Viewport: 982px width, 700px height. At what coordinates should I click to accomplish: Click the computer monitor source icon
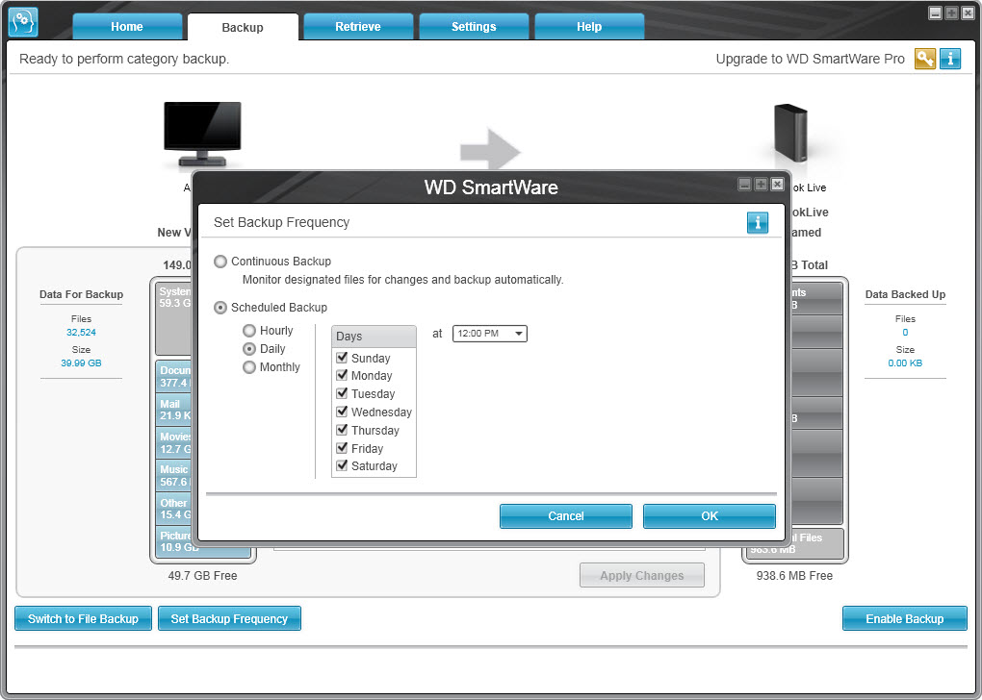[x=202, y=135]
